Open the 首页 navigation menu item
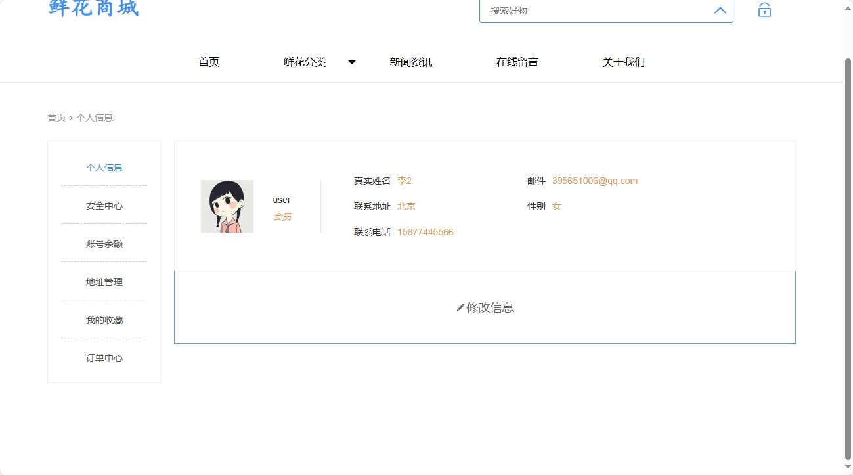The image size is (853, 475). 208,62
